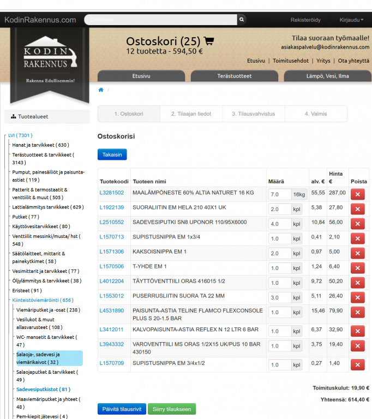The height and width of the screenshot is (419, 372).
Task: Click the shopping cart icon beside Ostoskori
Action: [x=209, y=41]
